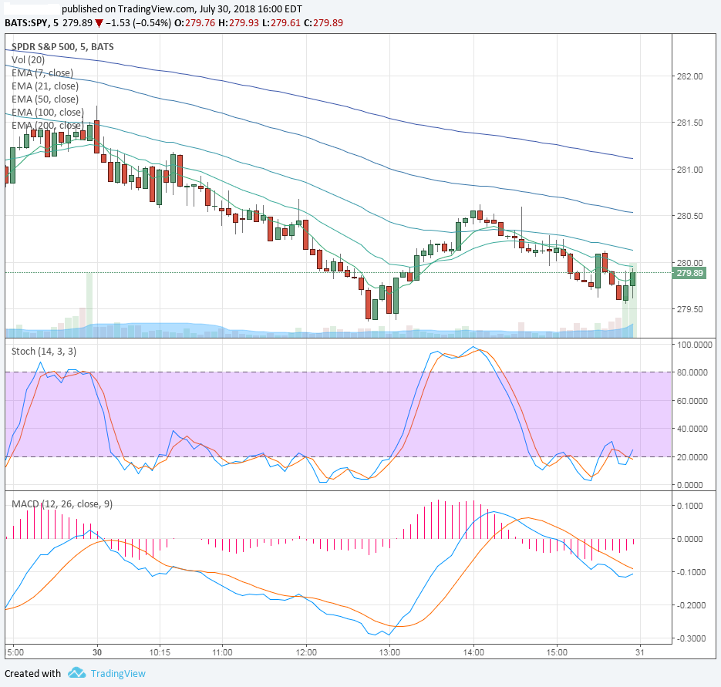Click the 281.00 price axis label
The width and height of the screenshot is (721, 687).
(x=689, y=170)
